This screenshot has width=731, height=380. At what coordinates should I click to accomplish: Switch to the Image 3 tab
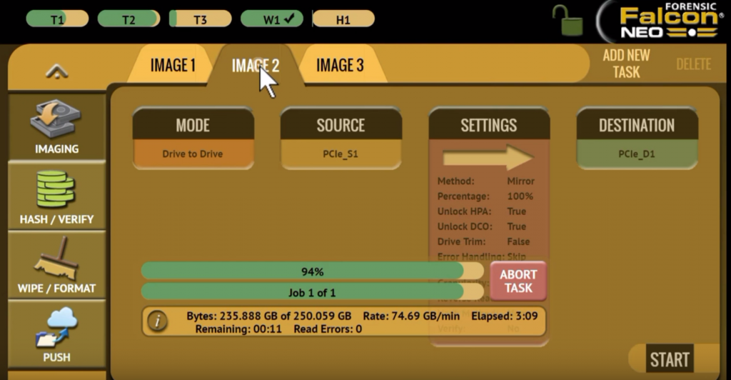coord(340,66)
